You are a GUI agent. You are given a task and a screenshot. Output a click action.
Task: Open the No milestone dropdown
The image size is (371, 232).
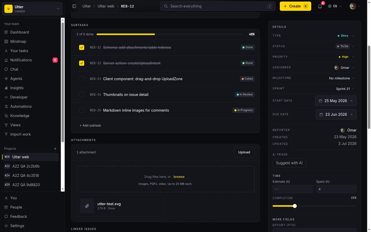342,78
